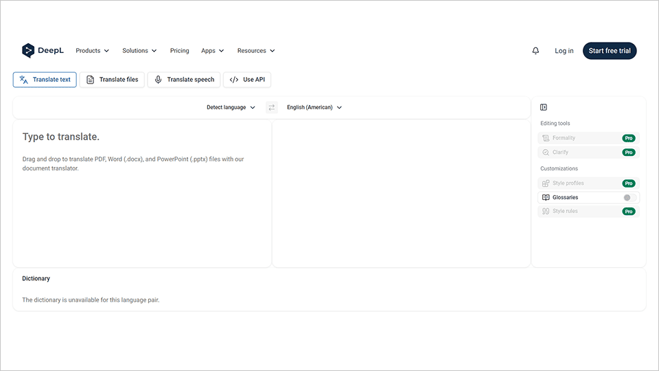Viewport: 659px width, 371px height.
Task: Open the English (American) target language dropdown
Action: coord(314,107)
